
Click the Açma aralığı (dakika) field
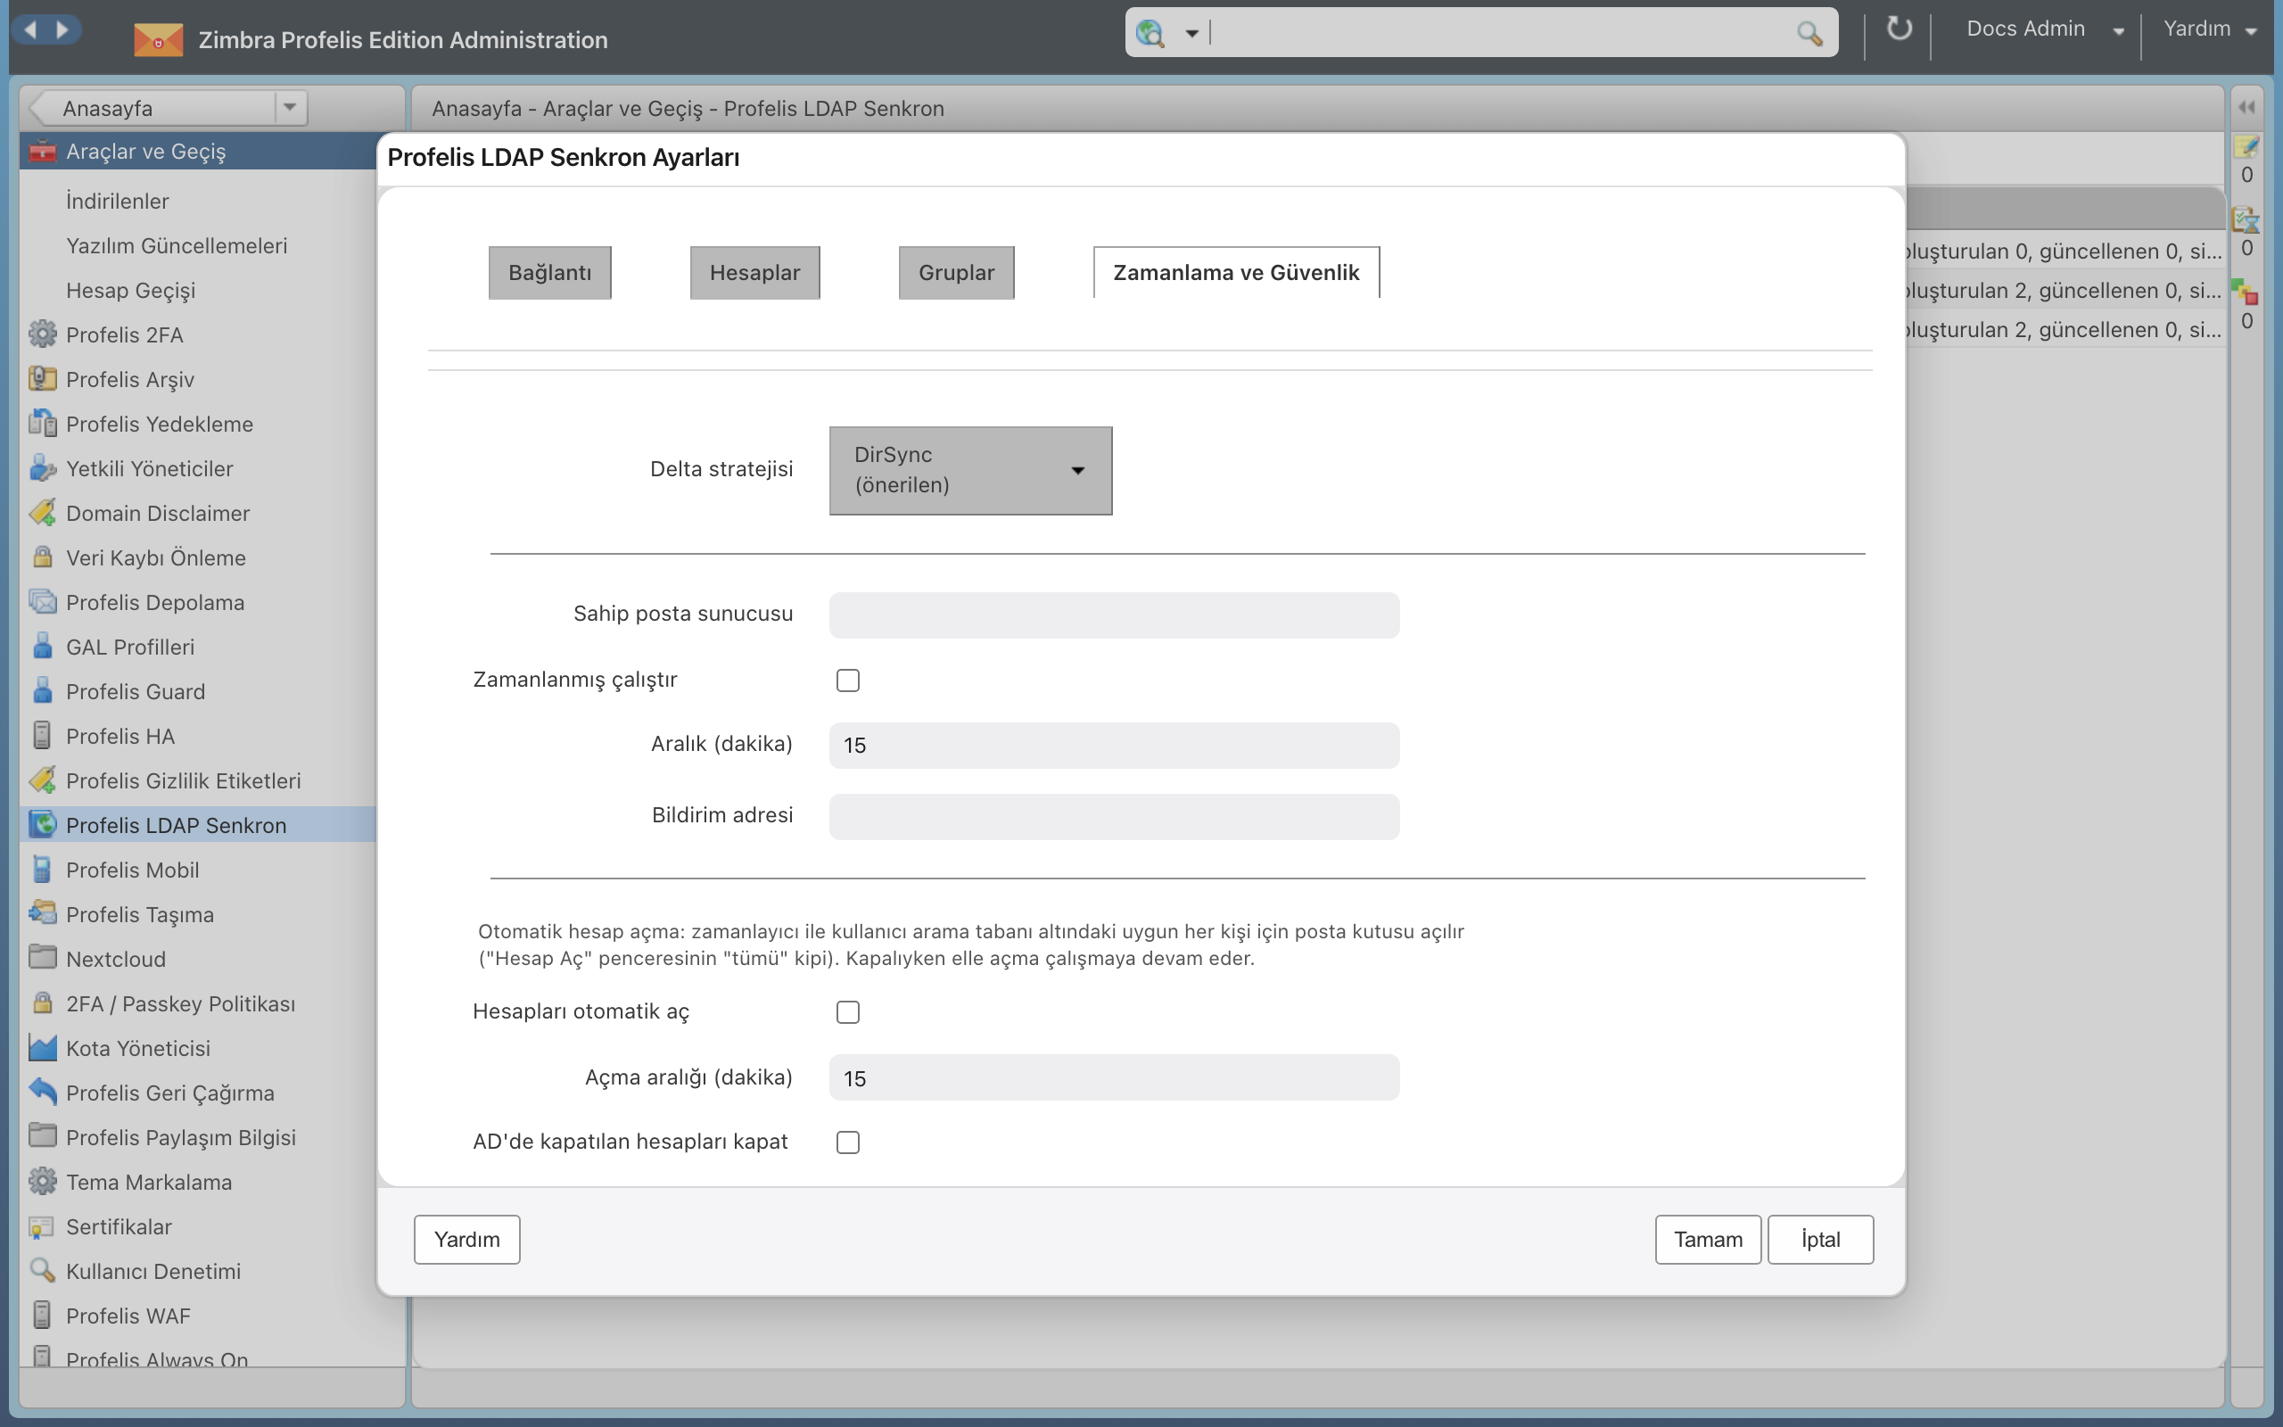pos(1114,1077)
